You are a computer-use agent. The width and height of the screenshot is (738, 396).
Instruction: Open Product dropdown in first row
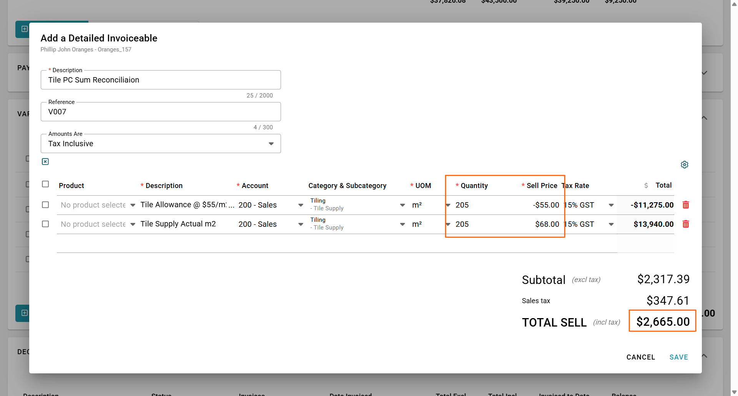[x=133, y=205]
